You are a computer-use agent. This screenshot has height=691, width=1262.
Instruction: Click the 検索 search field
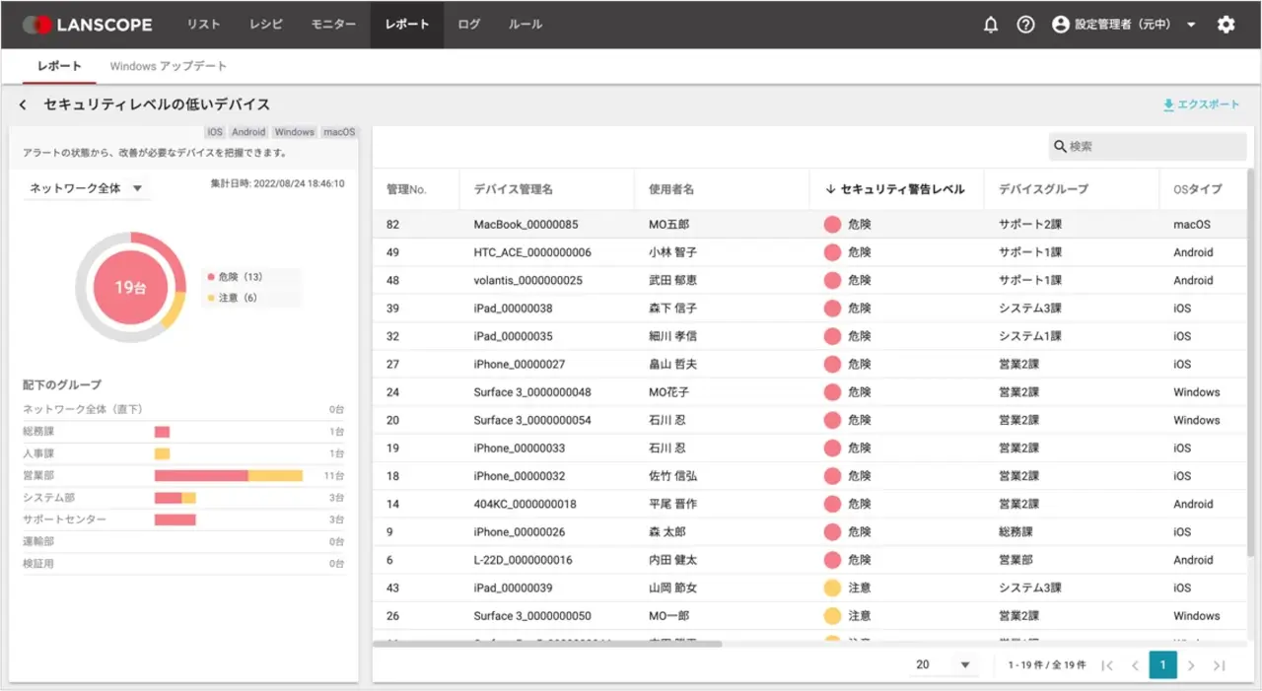(x=1148, y=146)
